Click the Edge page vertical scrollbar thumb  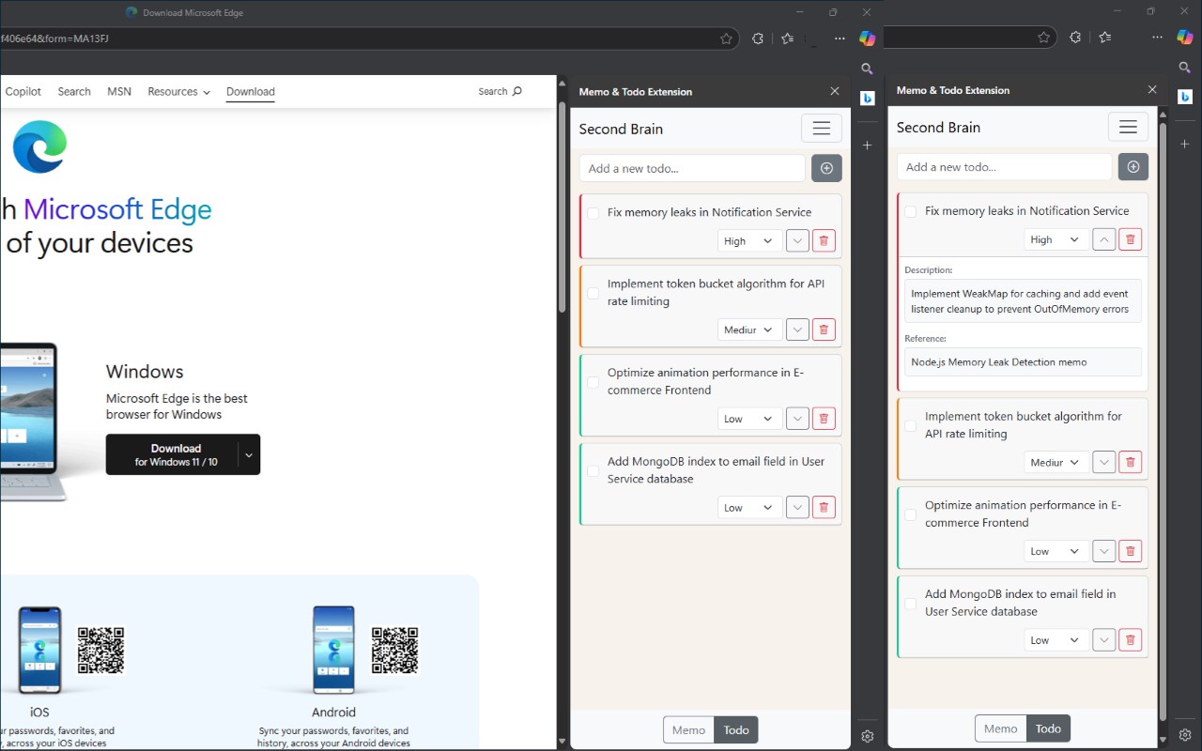click(x=562, y=207)
